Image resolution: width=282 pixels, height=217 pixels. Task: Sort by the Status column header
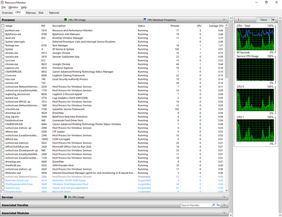click(x=148, y=26)
